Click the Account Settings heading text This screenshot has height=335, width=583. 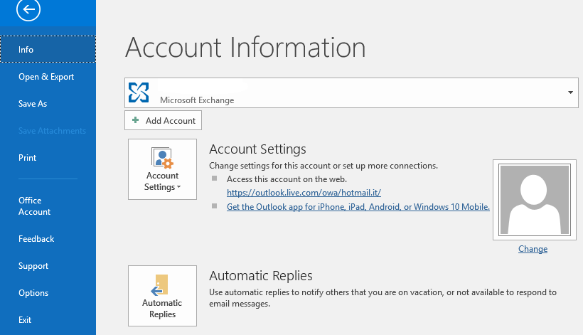click(x=257, y=149)
